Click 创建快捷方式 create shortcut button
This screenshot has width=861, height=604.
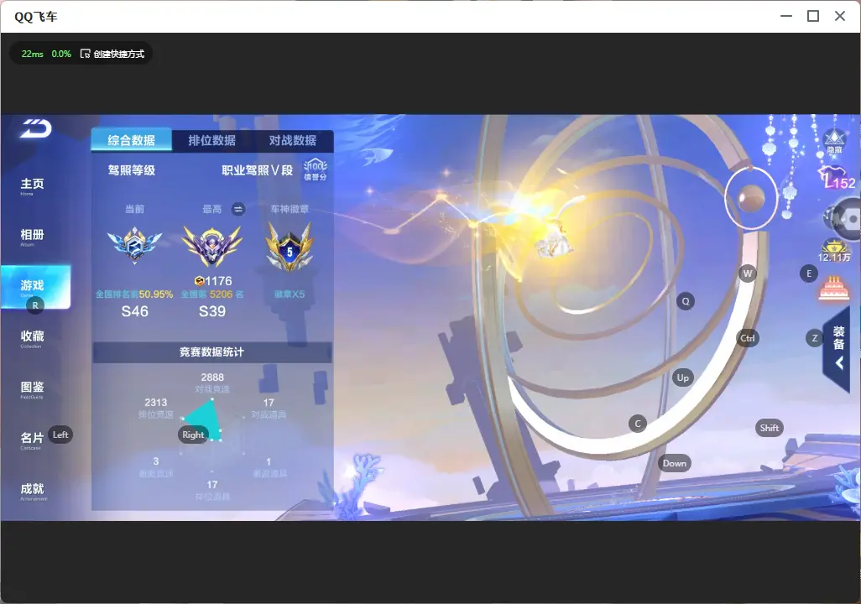point(112,54)
